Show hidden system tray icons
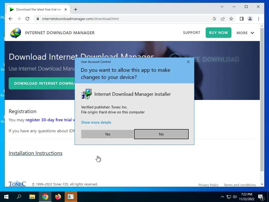 coord(222,197)
